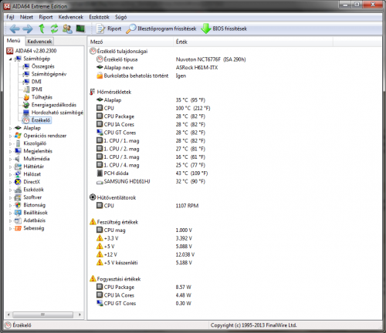The height and width of the screenshot is (333, 386).
Task: Click the Mező column header
Action: pos(130,42)
